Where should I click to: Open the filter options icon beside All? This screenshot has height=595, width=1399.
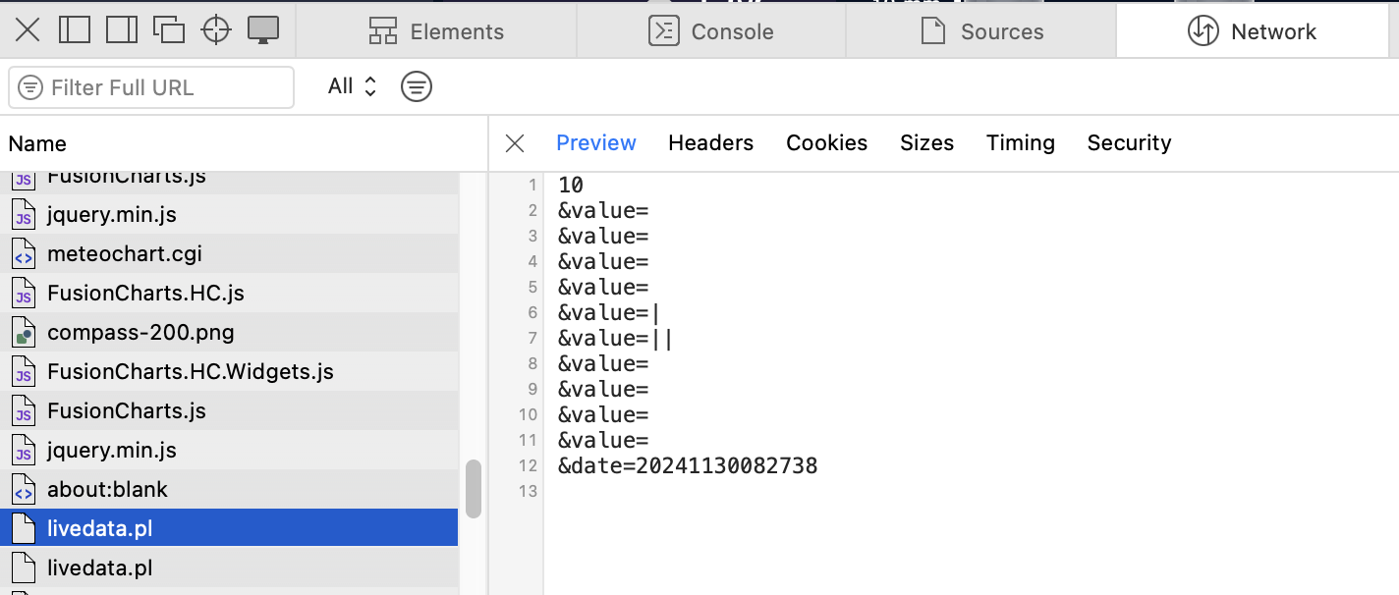pos(417,86)
